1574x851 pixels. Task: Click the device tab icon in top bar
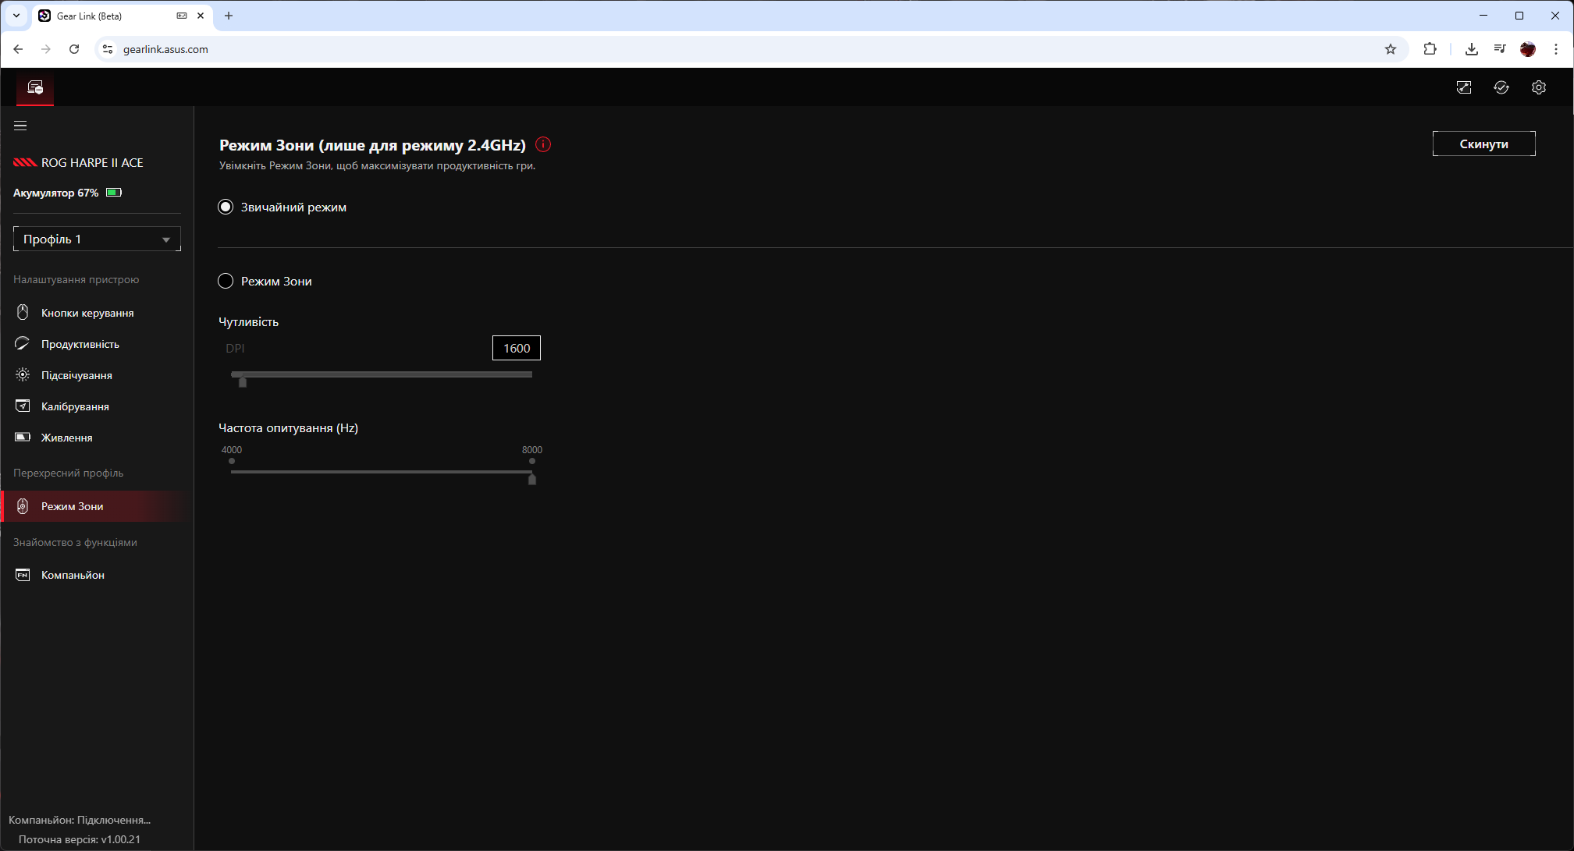[x=35, y=87]
